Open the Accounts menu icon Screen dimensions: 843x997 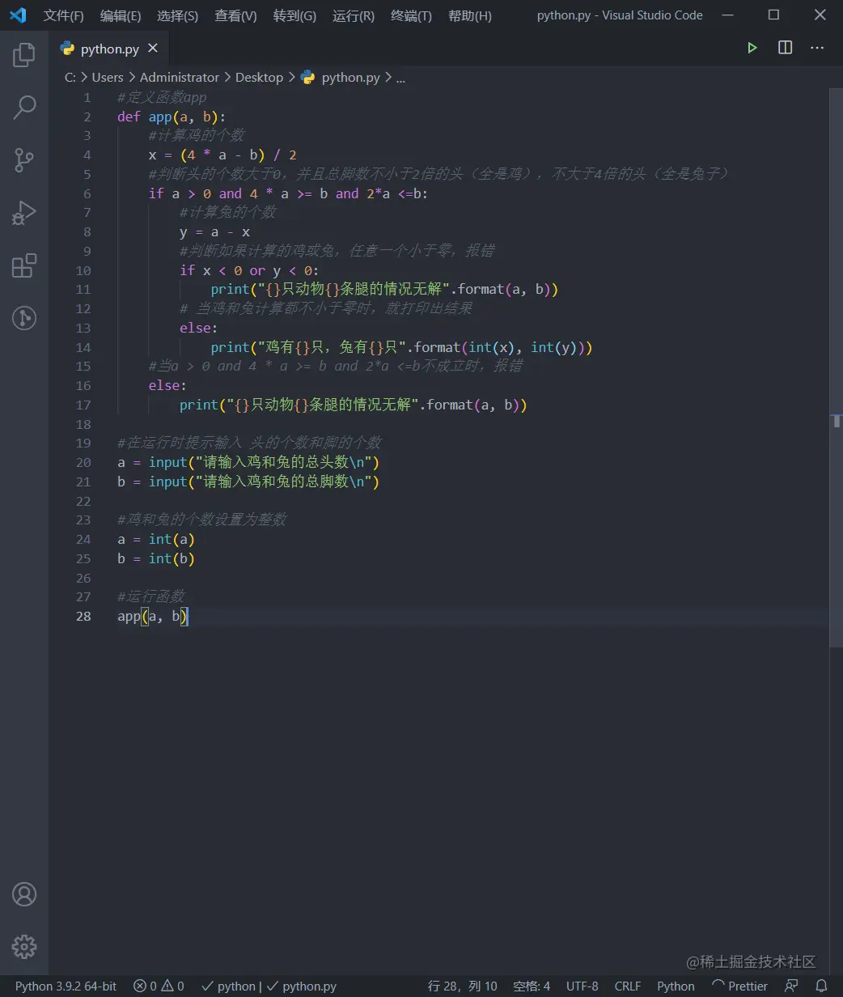click(24, 894)
